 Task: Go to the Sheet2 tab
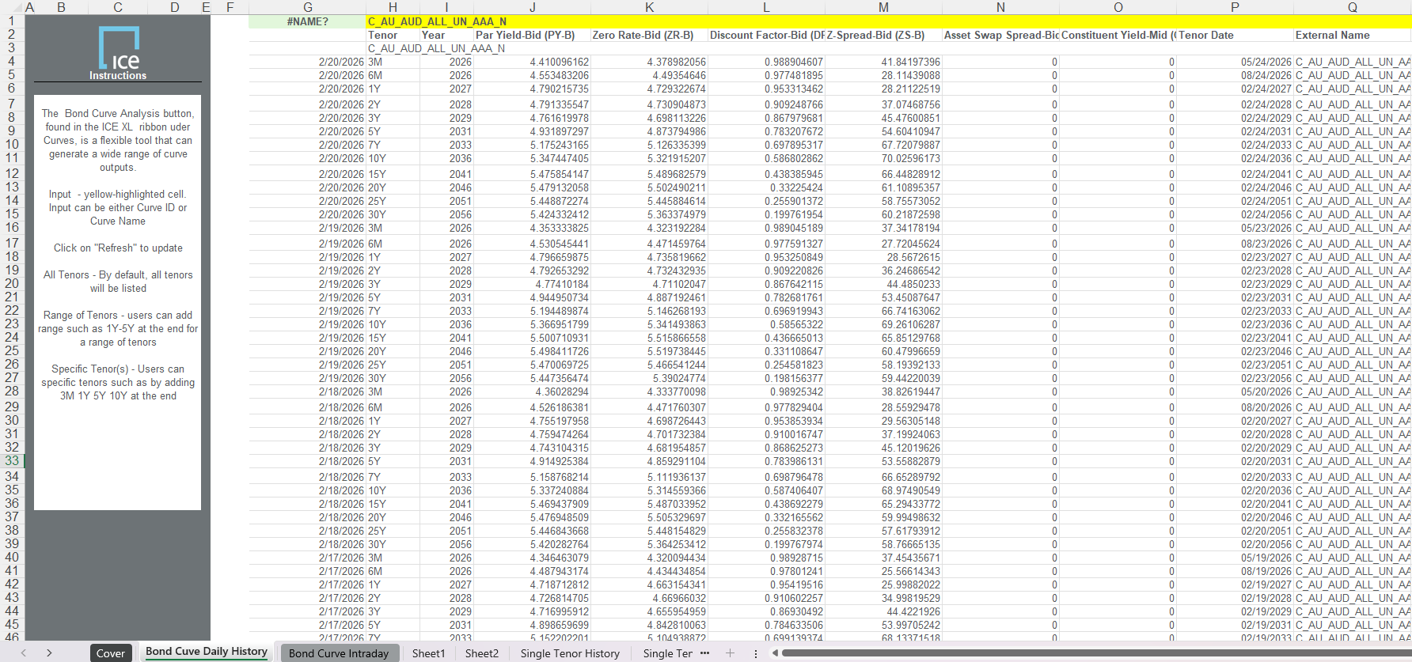click(x=481, y=653)
